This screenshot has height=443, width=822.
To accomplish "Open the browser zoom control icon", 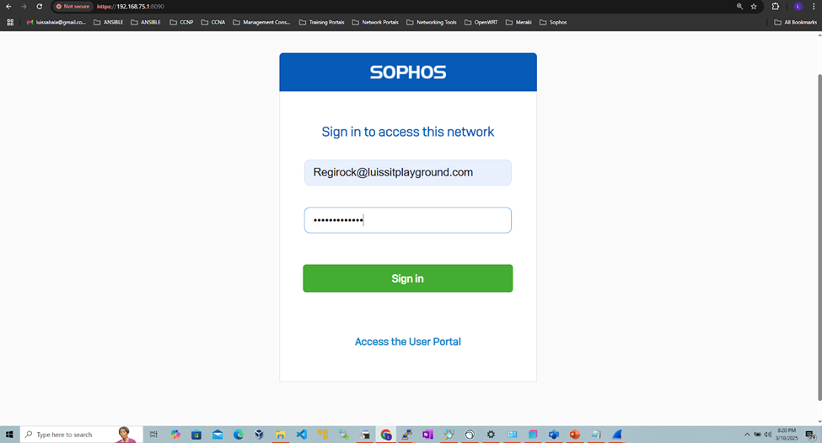I will point(739,6).
